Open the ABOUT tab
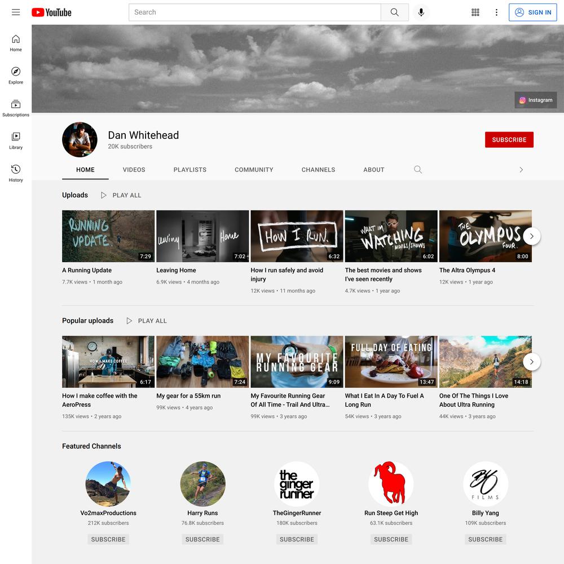564x564 pixels. coord(374,170)
